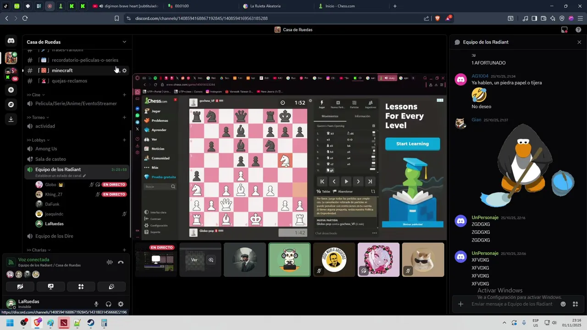The width and height of the screenshot is (587, 330).
Task: Open Brave Wallet toolbar icon
Action: (x=543, y=18)
